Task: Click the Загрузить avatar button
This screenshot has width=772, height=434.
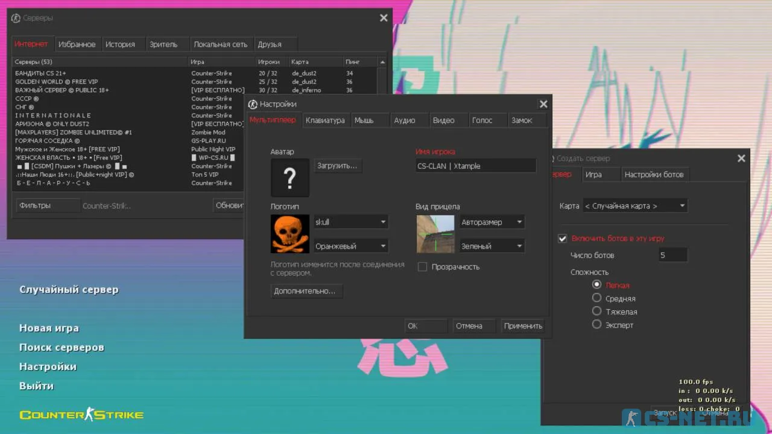Action: pos(338,166)
